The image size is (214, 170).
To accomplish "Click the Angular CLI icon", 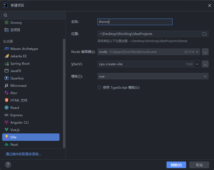I will [7, 122].
